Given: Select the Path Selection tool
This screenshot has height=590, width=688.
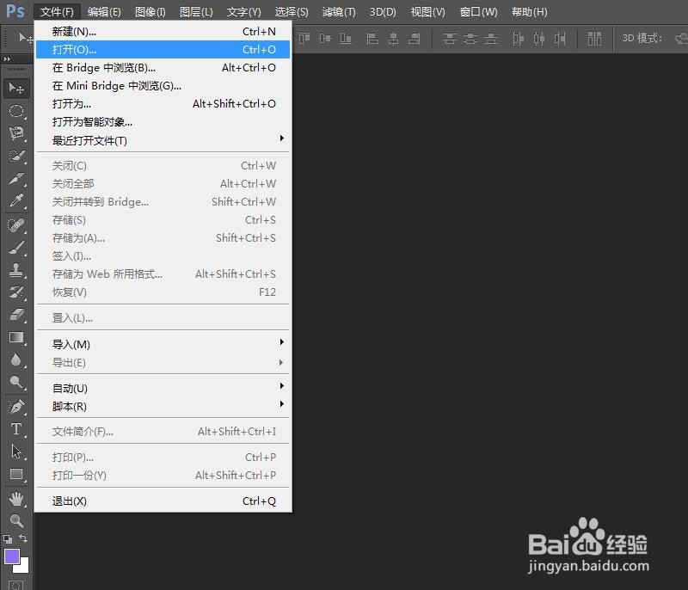Looking at the screenshot, I should click(16, 452).
